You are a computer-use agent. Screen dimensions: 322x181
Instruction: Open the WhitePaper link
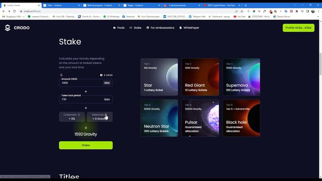pos(189,28)
